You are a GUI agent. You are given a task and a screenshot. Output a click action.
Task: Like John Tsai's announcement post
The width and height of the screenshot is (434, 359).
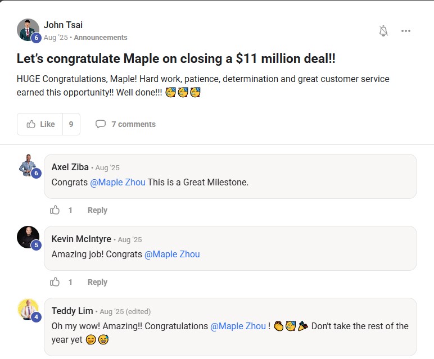click(x=40, y=124)
